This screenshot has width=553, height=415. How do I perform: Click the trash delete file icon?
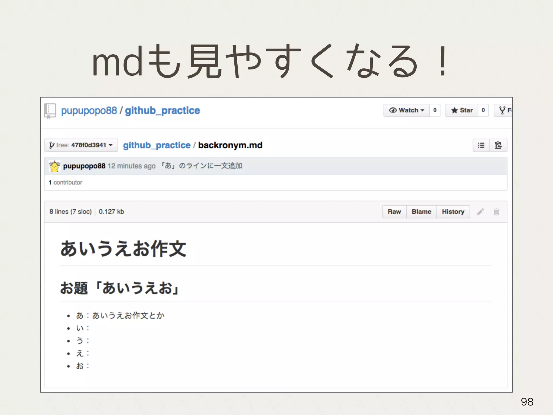(x=496, y=212)
